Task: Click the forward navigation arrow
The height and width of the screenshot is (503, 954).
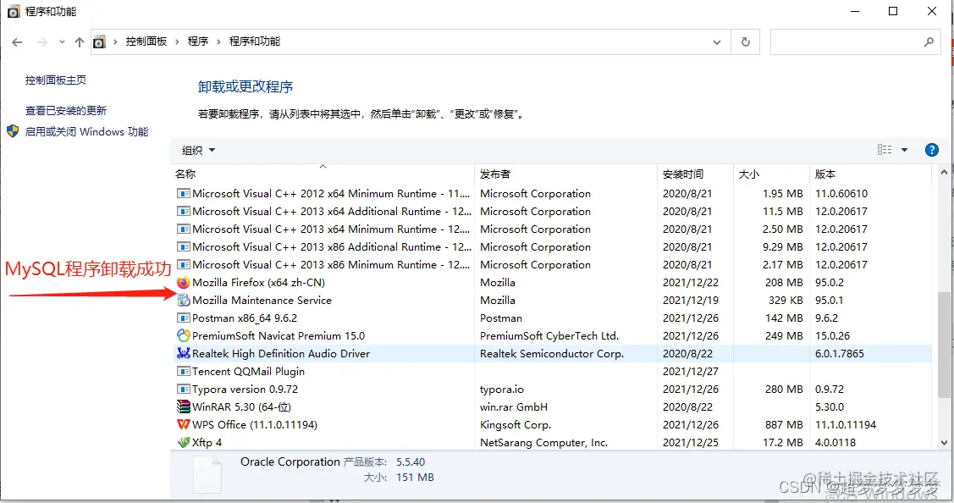Action: coord(42,42)
